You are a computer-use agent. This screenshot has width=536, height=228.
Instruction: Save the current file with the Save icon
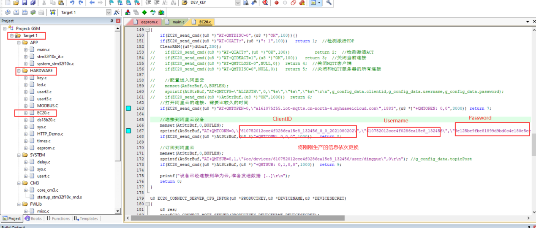point(24,3)
